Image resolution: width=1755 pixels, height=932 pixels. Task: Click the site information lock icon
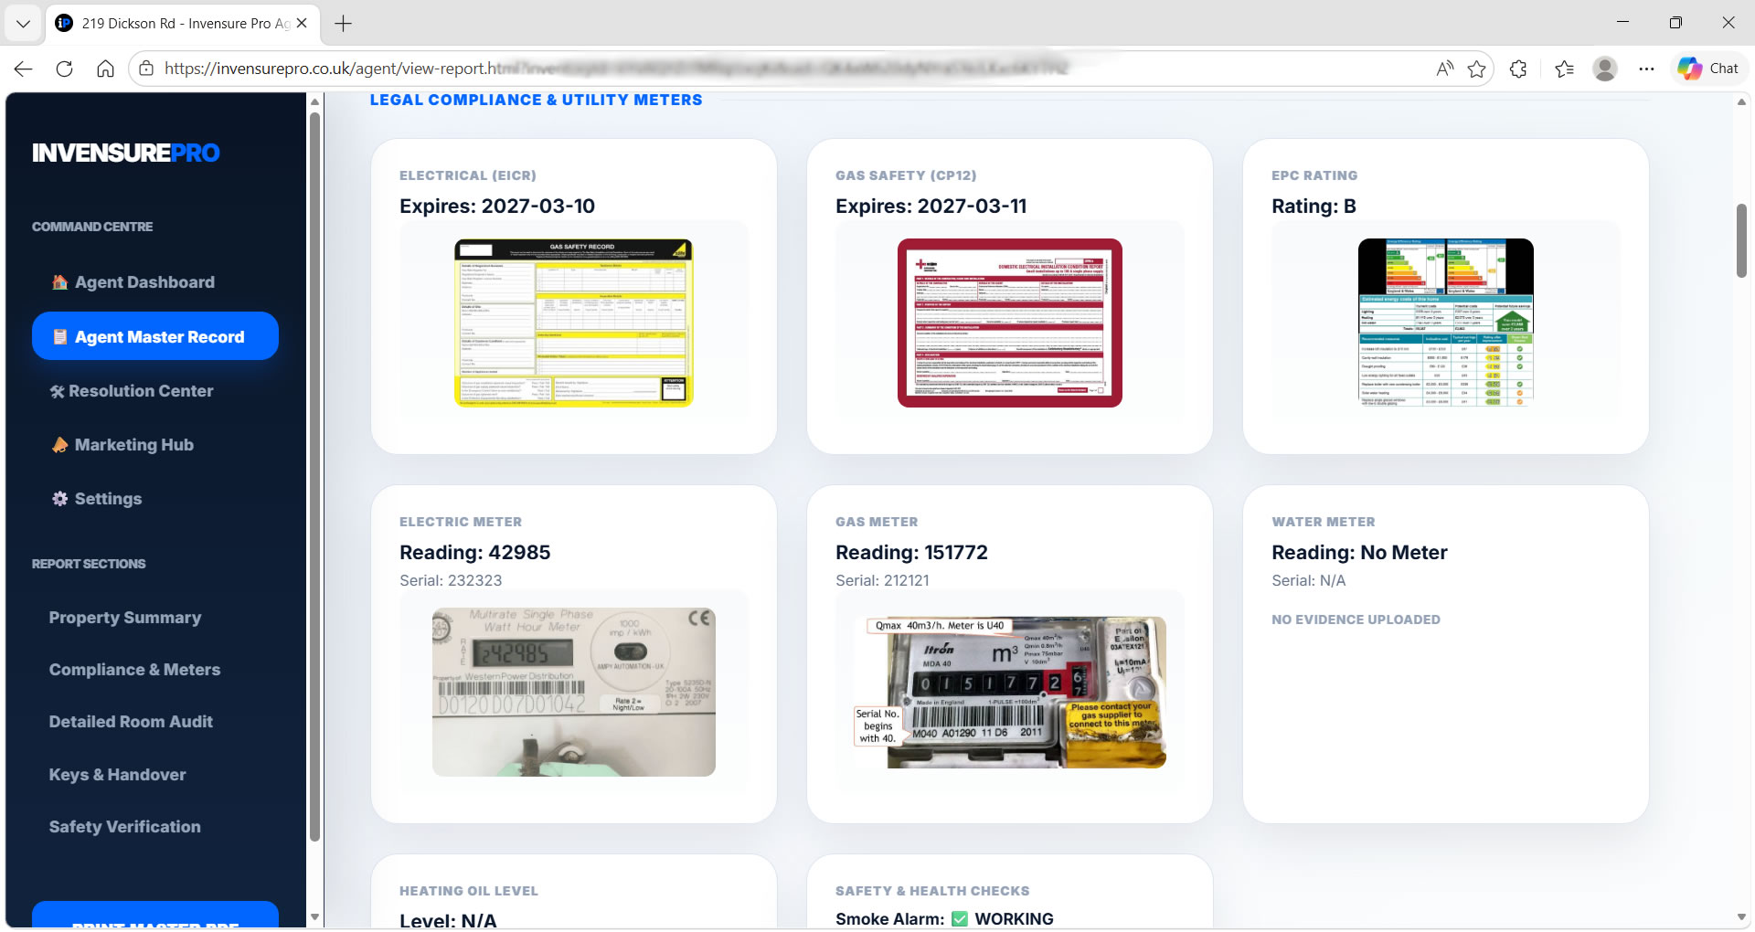(146, 69)
